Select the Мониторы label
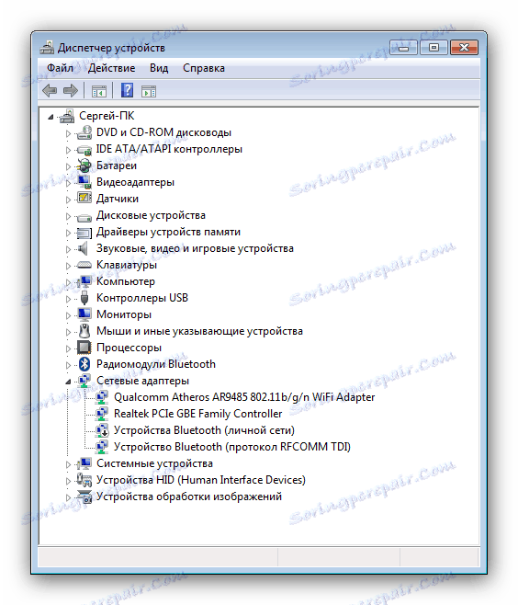The image size is (518, 605). click(124, 314)
